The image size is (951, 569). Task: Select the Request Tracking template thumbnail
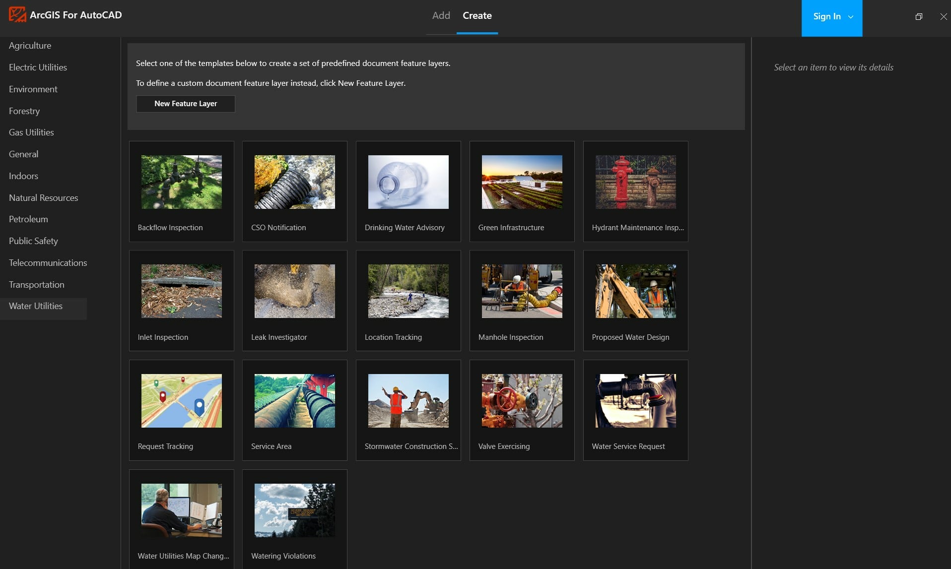[x=182, y=401]
